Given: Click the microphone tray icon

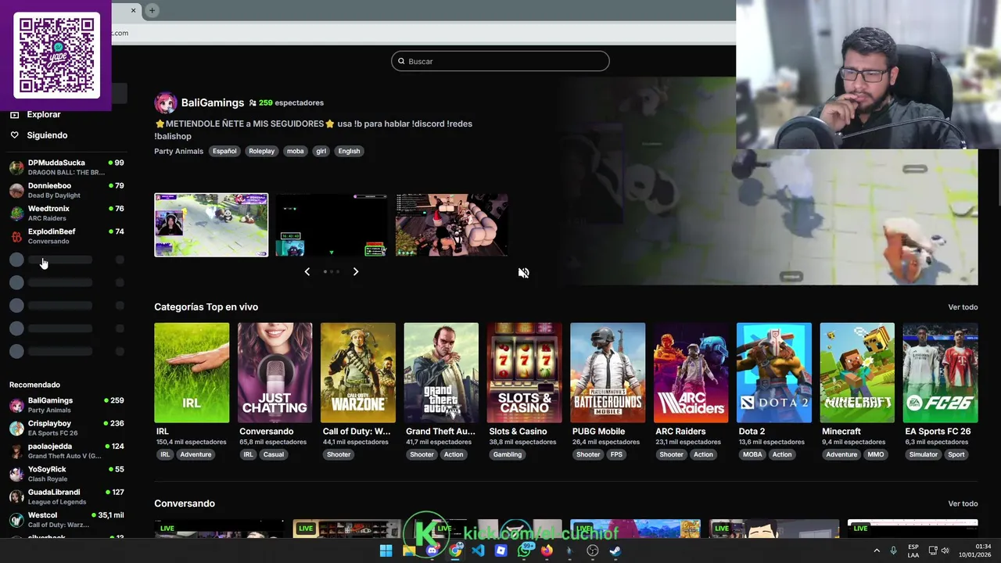Looking at the screenshot, I should (894, 550).
